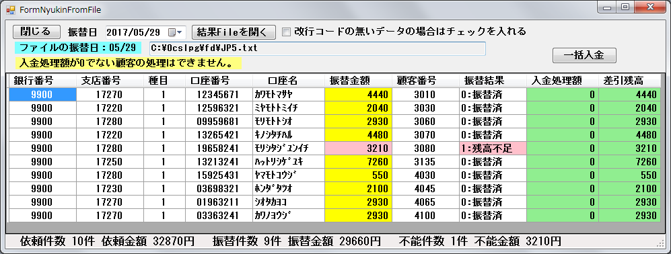Select account name カワノヨウジ cell

coord(289,216)
